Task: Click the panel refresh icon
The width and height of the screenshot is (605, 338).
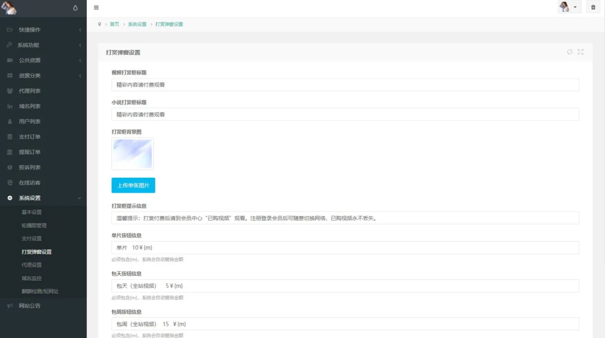Action: point(570,52)
